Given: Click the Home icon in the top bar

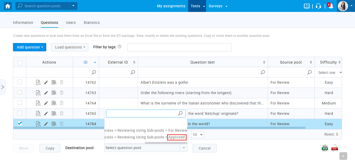Looking at the screenshot, I should pos(8,6).
